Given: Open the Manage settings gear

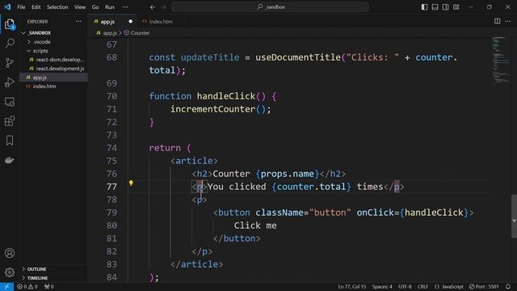Looking at the screenshot, I should click(x=10, y=272).
